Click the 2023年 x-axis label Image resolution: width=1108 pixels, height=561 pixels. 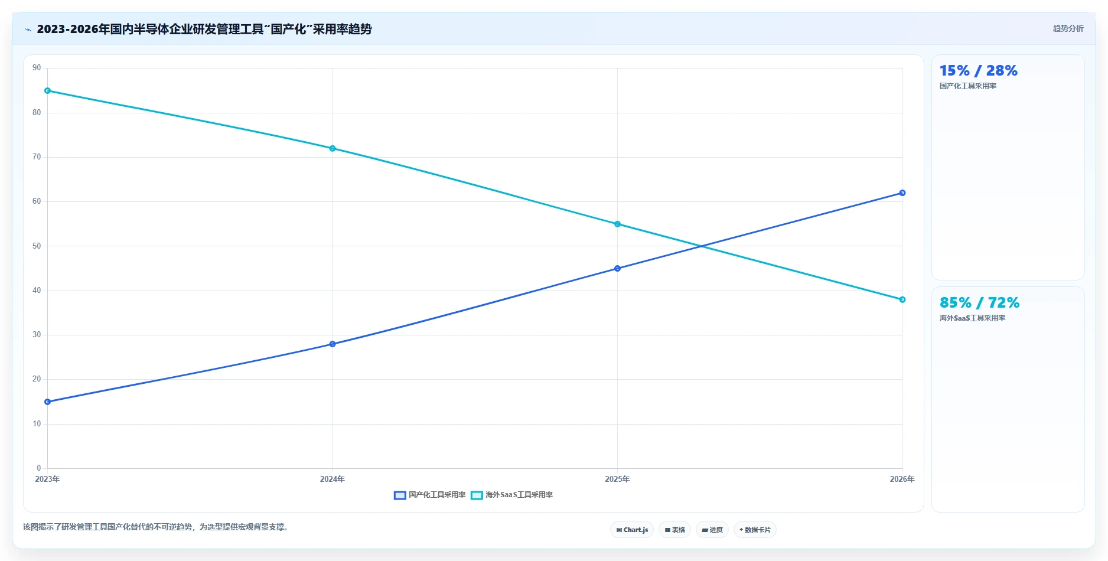(x=47, y=479)
